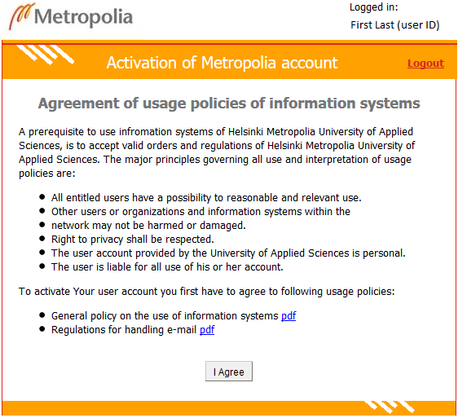Viewport: 458px width, 418px height.
Task: Click the bullet before All entitled users
Action: [x=42, y=197]
